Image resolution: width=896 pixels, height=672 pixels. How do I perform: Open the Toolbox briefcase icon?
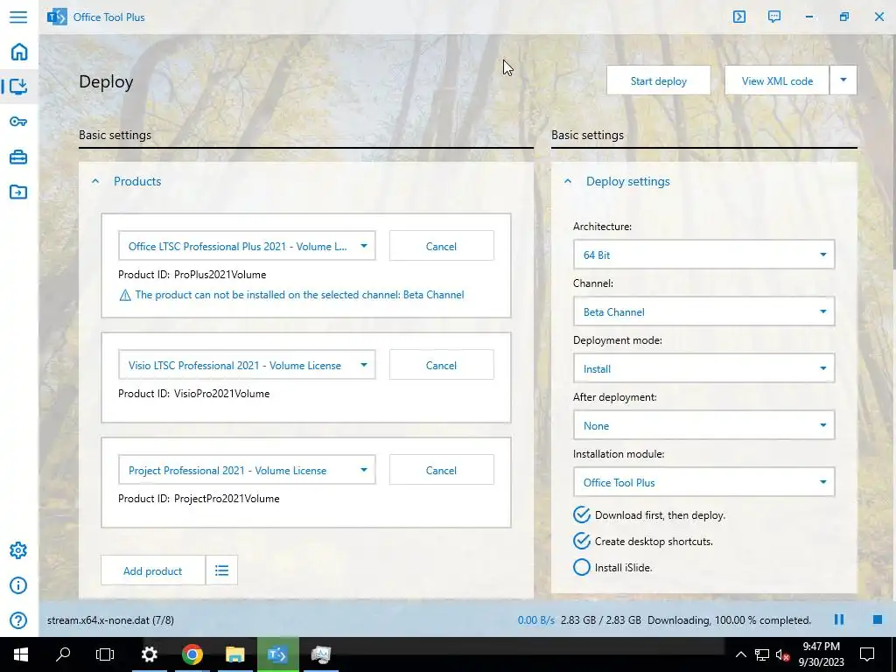[18, 157]
